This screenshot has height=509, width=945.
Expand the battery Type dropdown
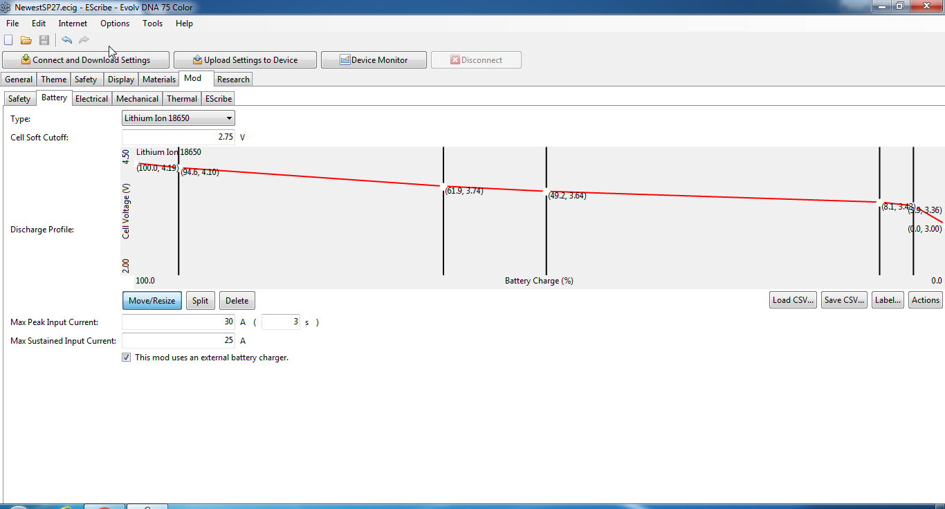click(x=178, y=118)
